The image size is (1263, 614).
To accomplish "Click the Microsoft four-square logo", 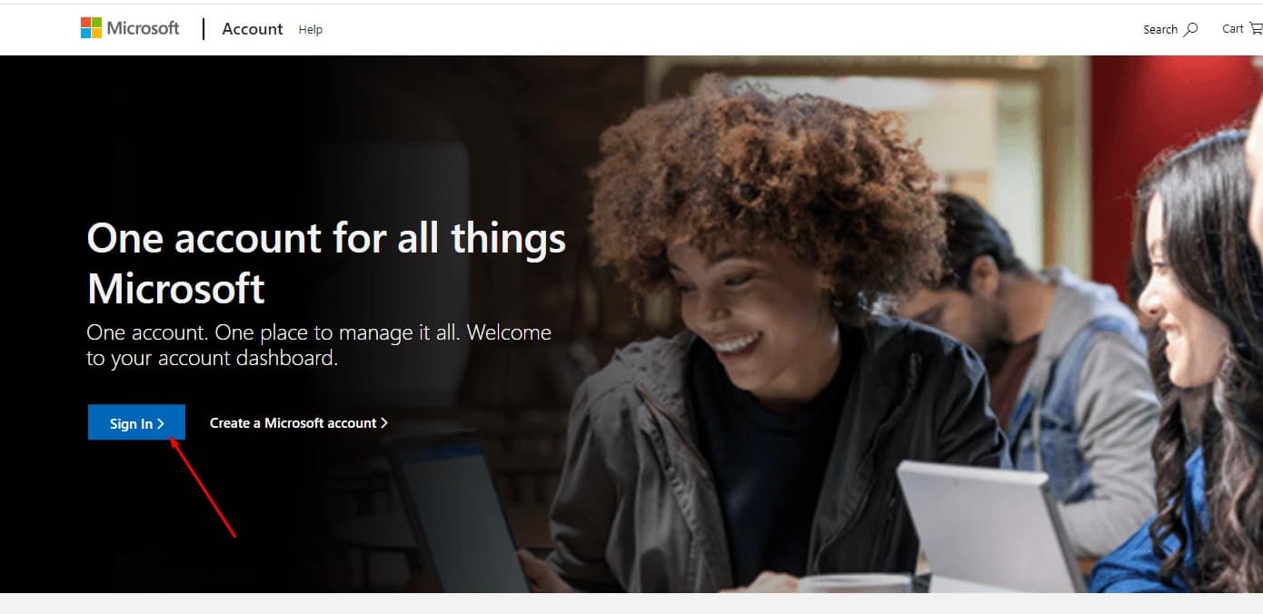I will [x=91, y=28].
